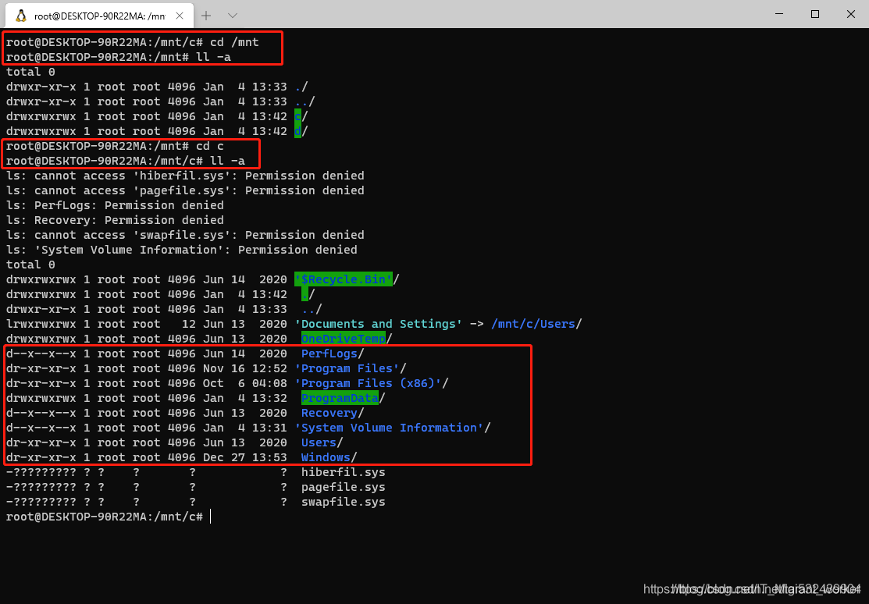This screenshot has width=869, height=604.
Task: Click the Linux penguin icon in the tab
Action: coord(21,16)
